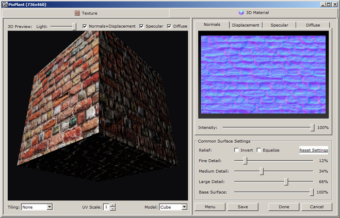Switch to the Texture tab
Screen dimensions: 340x218
86,13
